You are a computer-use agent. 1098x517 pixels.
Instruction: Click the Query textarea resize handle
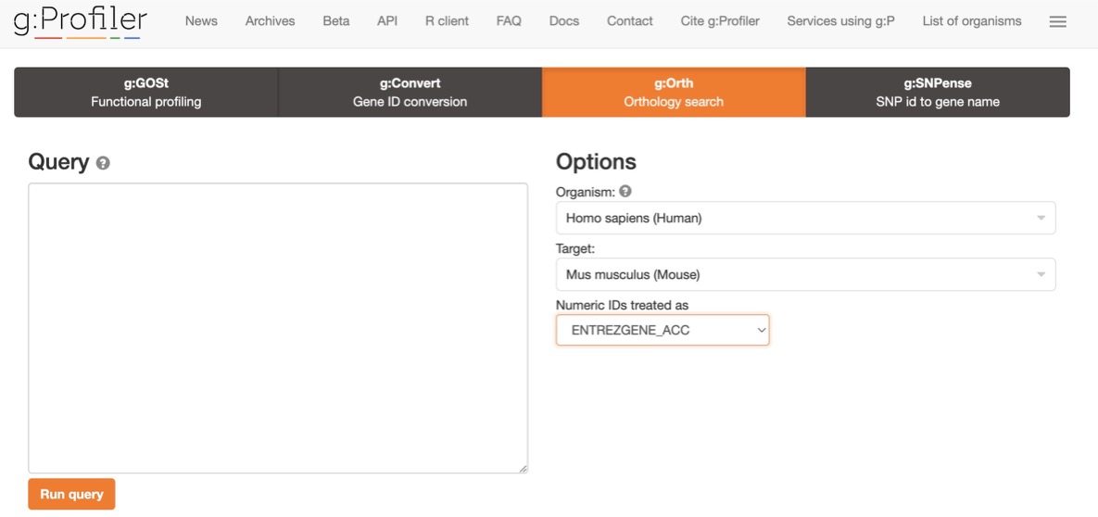524,469
